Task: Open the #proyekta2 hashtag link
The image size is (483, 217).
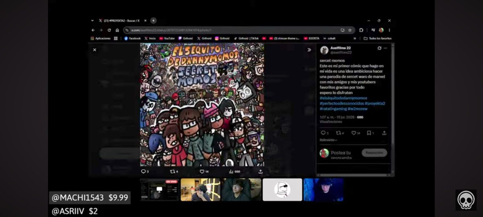Action: 375,103
